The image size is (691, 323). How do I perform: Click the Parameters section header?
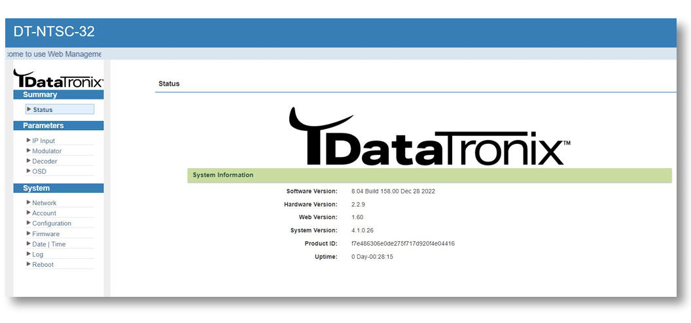[x=59, y=126]
